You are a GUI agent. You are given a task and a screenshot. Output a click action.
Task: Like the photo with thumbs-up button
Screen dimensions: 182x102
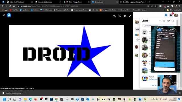[138, 39]
